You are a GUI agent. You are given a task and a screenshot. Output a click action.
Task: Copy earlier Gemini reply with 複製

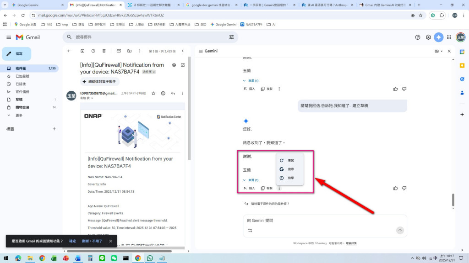coord(267,89)
